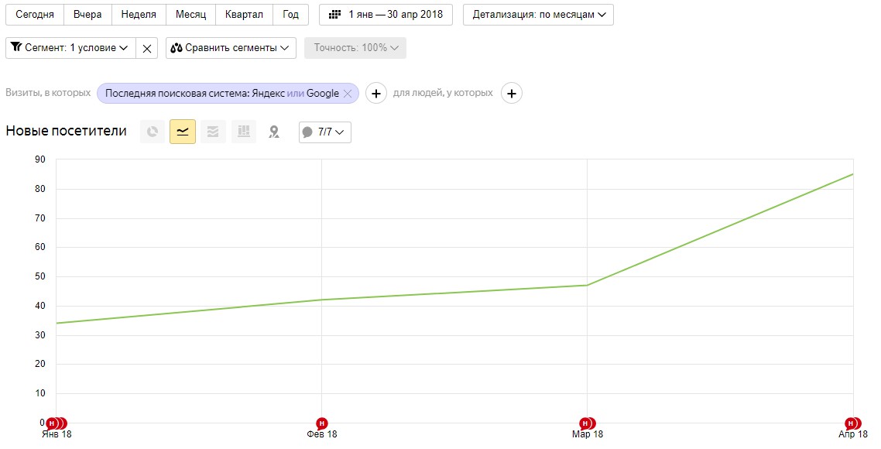Viewport: 881px width, 449px height.
Task: Switch period to Вчера
Action: coord(87,15)
